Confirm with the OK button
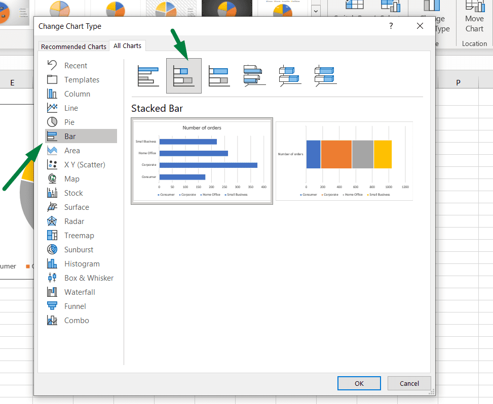The height and width of the screenshot is (404, 493). 359,383
